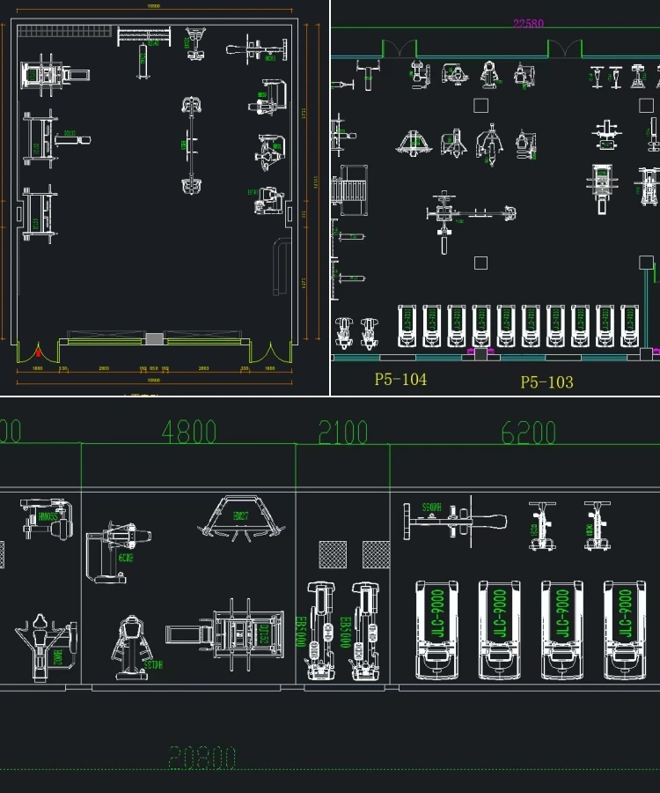This screenshot has width=660, height=793.
Task: Select the right double swing door of the square room
Action: pyautogui.click(x=271, y=352)
